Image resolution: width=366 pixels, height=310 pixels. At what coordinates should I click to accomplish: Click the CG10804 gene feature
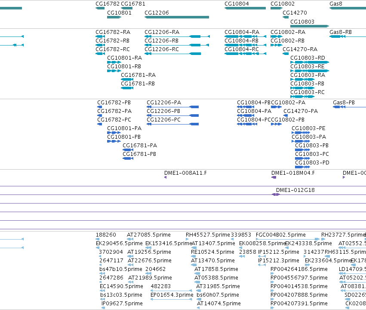[x=245, y=8]
